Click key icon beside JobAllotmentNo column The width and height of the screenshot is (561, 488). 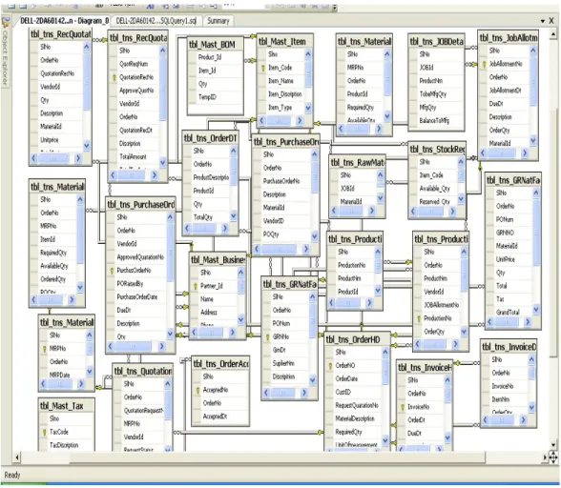tap(484, 64)
